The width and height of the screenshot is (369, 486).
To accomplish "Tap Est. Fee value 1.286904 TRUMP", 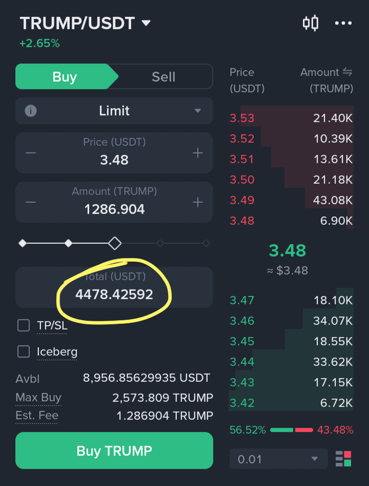I will point(165,416).
